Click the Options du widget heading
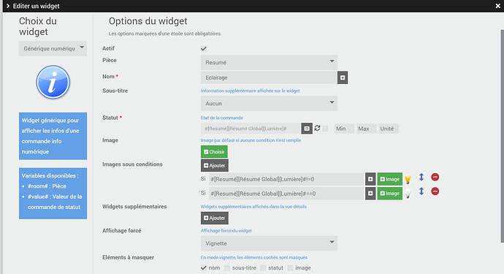504x274 pixels. [x=148, y=21]
